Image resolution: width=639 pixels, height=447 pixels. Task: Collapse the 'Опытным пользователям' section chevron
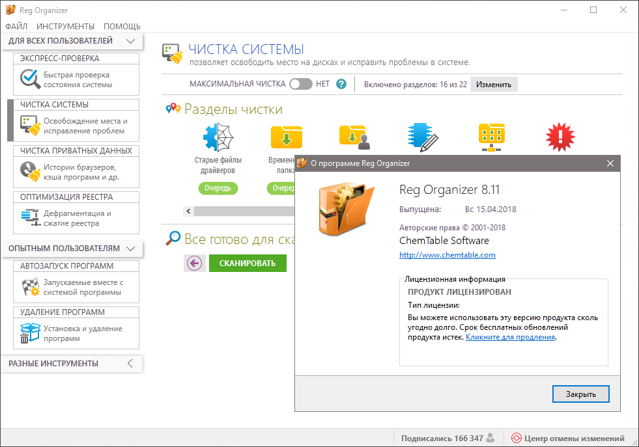(130, 249)
